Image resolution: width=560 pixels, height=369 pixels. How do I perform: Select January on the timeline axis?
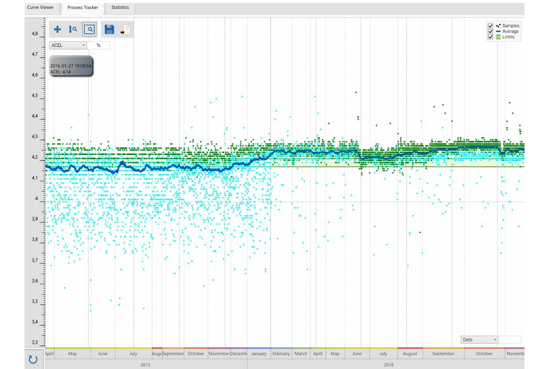[x=259, y=354]
